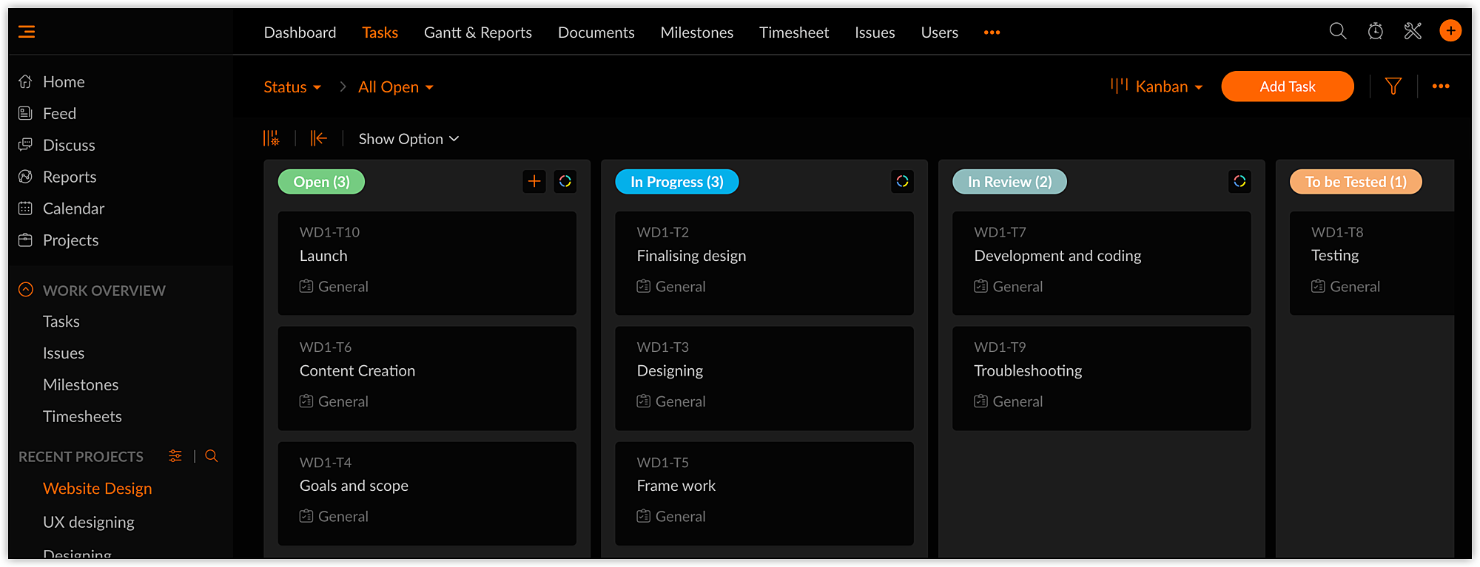Click the orange plus quick-add icon
The height and width of the screenshot is (567, 1480).
pos(1450,31)
